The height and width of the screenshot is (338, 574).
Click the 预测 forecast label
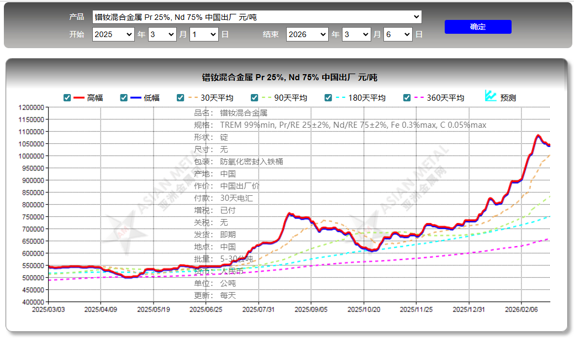(x=508, y=98)
